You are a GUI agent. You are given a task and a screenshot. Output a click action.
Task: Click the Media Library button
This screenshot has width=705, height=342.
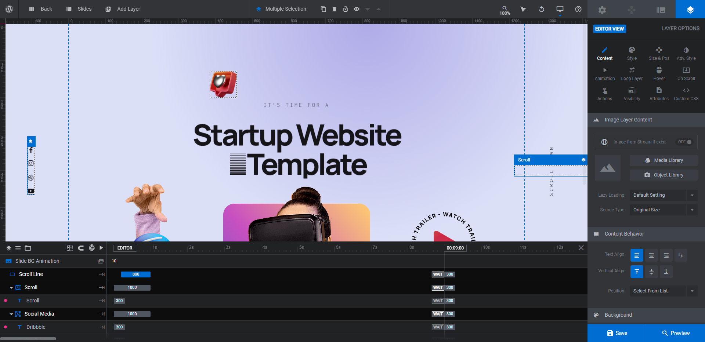(664, 160)
